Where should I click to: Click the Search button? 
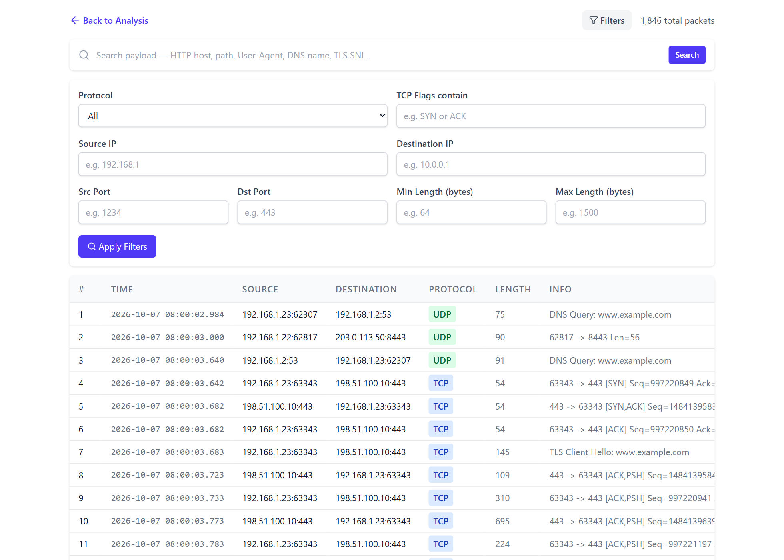pyautogui.click(x=687, y=55)
